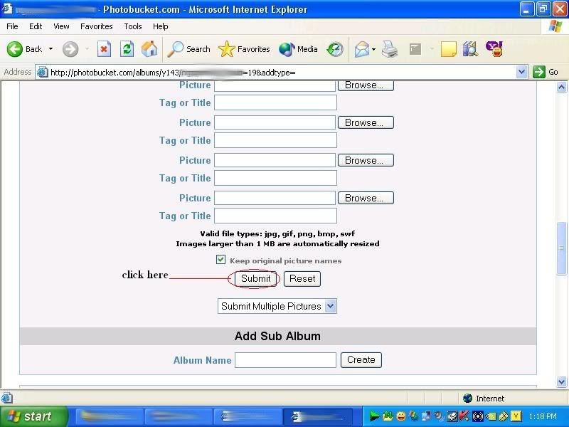Viewport: 569px width, 427px height.
Task: Open the Mail envelope icon
Action: point(362,49)
